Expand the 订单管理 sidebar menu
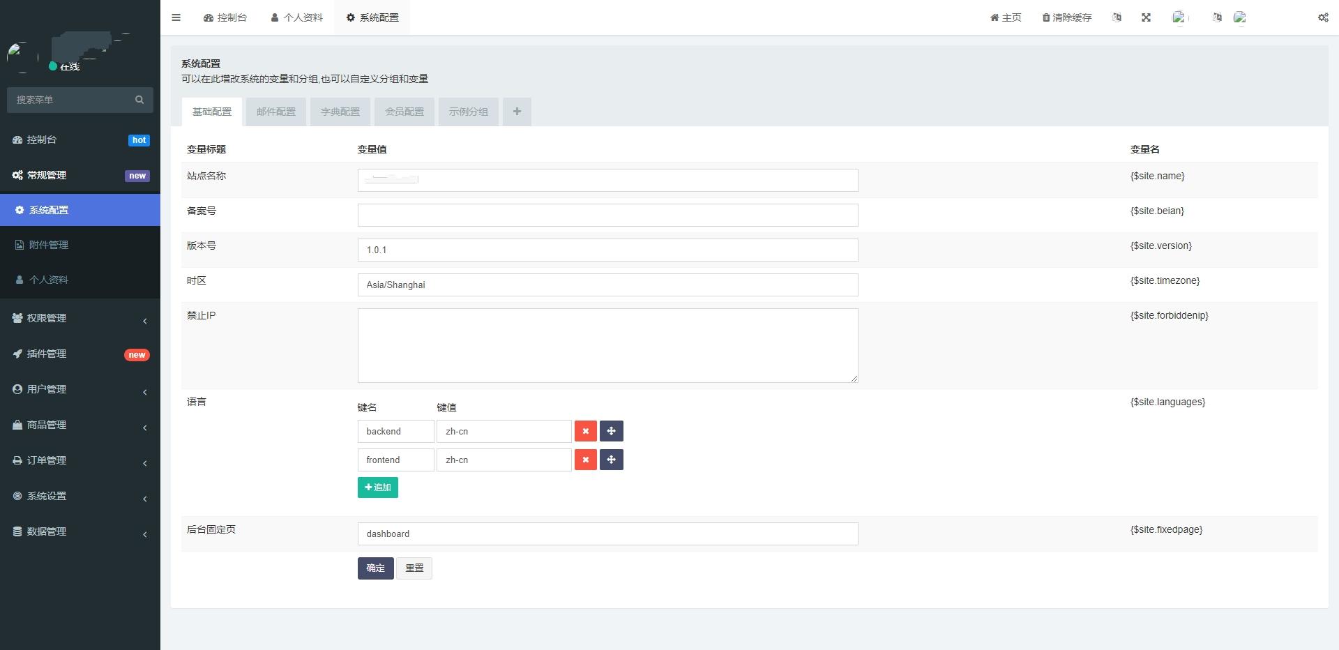This screenshot has width=1339, height=650. 80,460
